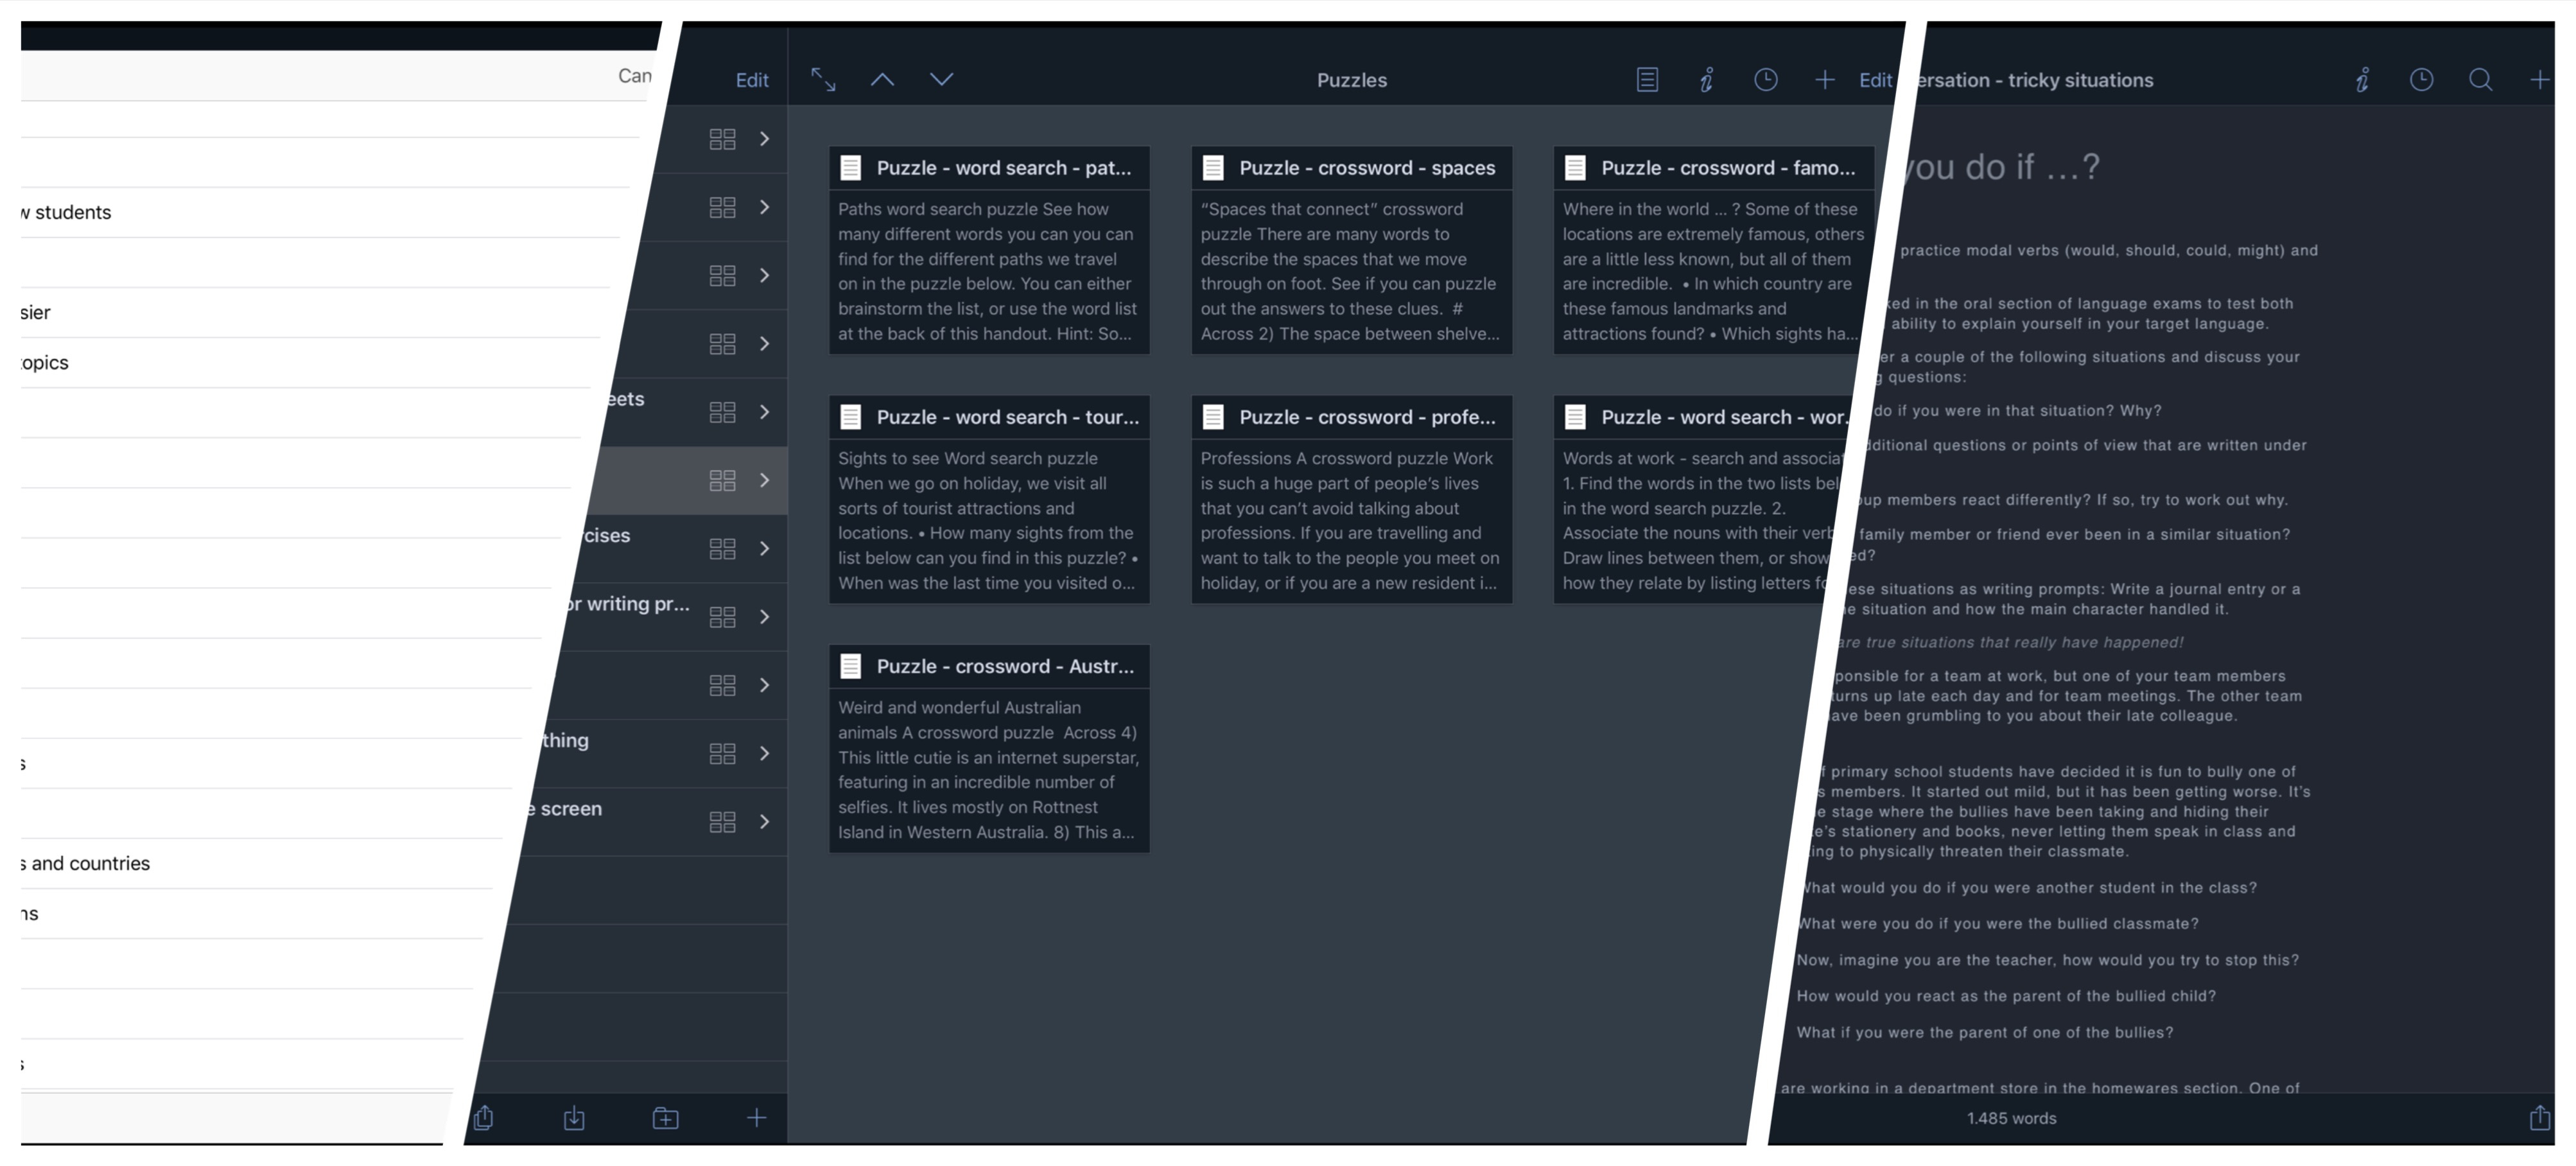Tap corkboard grid icon on 'thing' binder row
Screen dimensions: 2576x1166
[722, 754]
